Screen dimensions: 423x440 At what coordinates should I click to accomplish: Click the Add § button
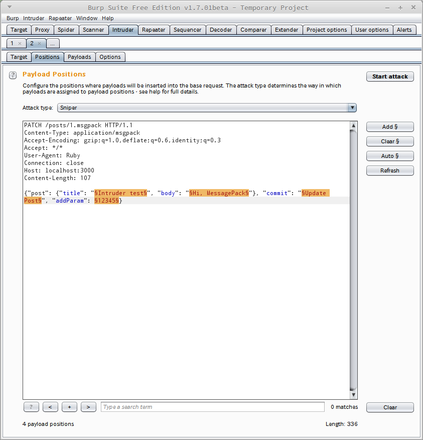pyautogui.click(x=390, y=127)
